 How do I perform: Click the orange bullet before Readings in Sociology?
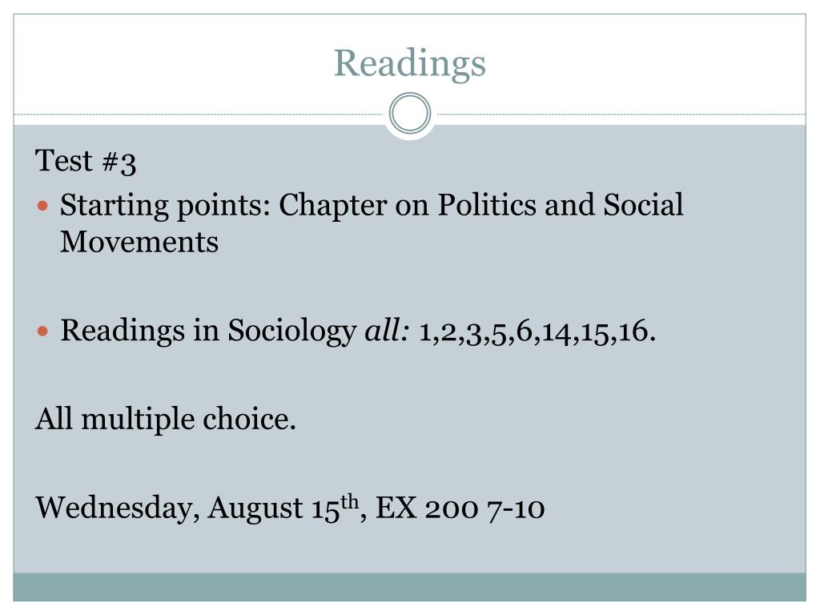click(x=43, y=331)
